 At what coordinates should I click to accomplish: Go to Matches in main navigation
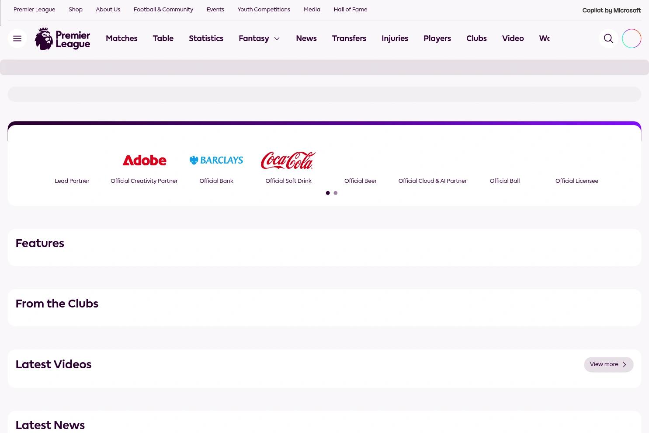point(121,38)
